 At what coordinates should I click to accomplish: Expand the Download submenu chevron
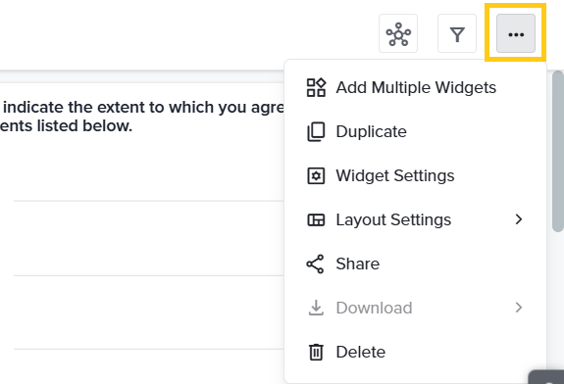click(x=518, y=308)
